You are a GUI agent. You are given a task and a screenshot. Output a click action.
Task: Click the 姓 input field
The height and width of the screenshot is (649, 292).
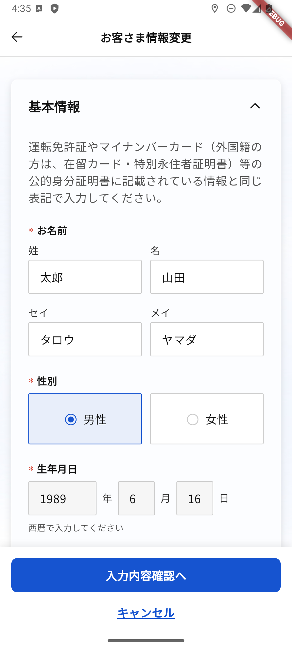click(x=85, y=277)
